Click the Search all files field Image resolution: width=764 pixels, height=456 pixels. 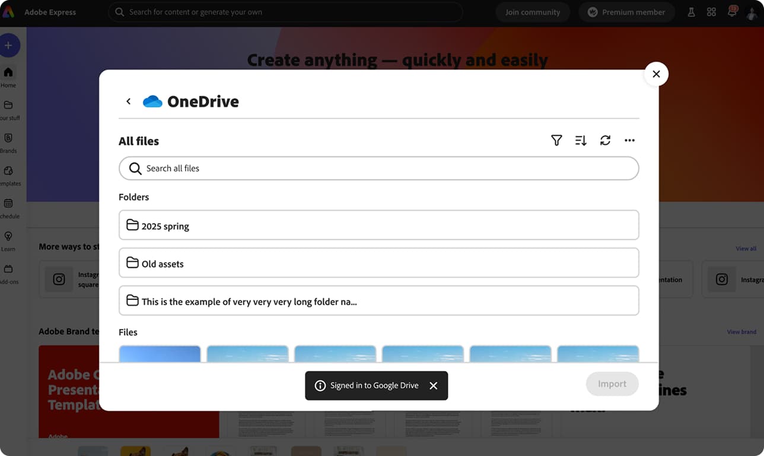pyautogui.click(x=378, y=168)
